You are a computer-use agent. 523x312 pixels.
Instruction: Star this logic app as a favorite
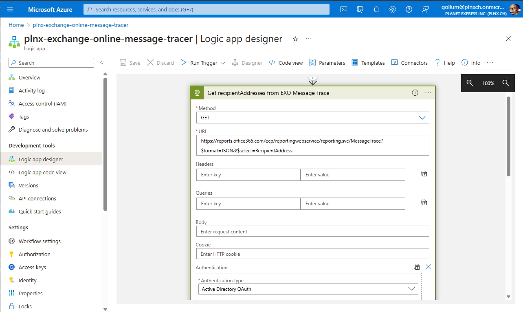coord(295,39)
